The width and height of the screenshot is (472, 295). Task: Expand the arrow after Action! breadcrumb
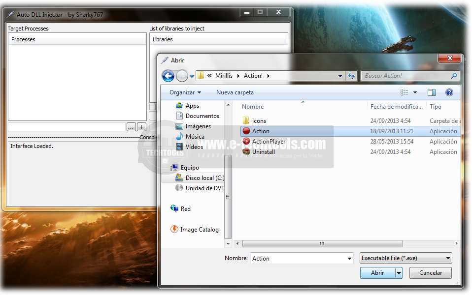268,76
